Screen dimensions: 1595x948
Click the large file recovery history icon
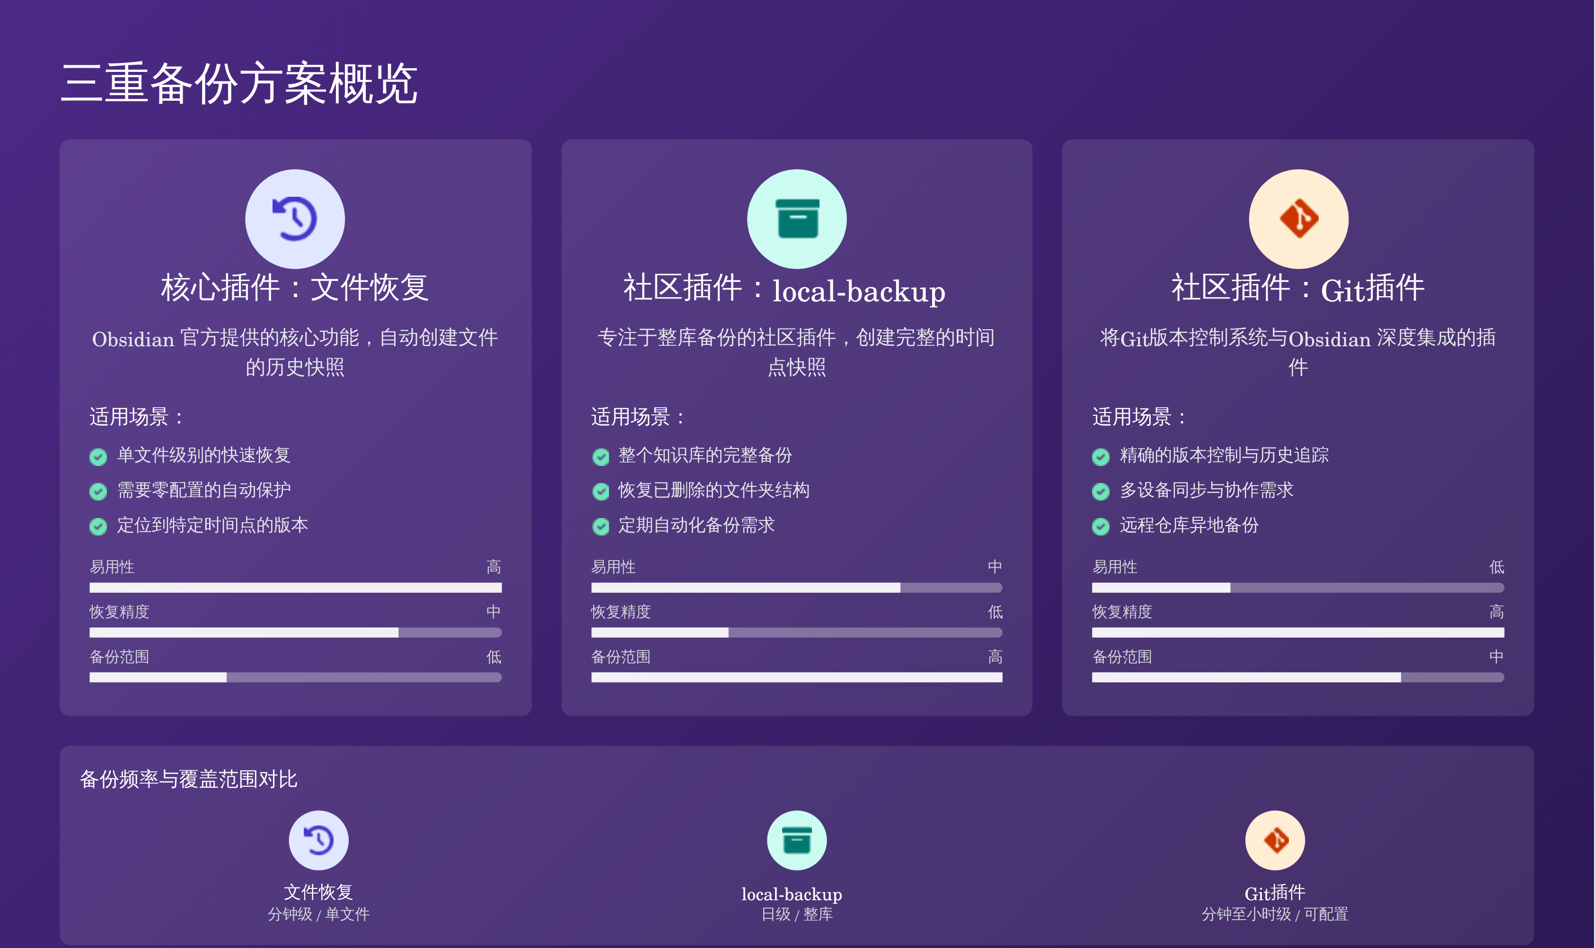tap(294, 219)
